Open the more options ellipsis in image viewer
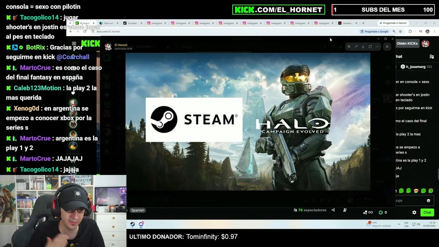 [377, 47]
